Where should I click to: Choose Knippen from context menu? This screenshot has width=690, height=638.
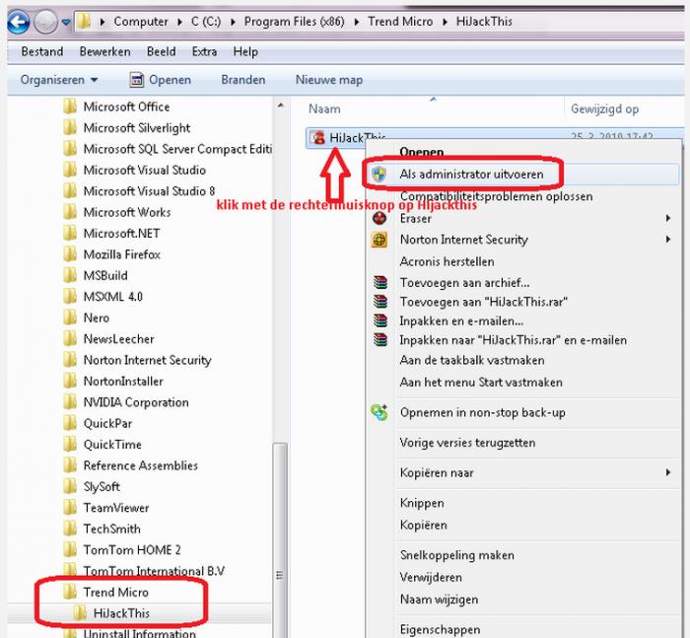point(422,503)
